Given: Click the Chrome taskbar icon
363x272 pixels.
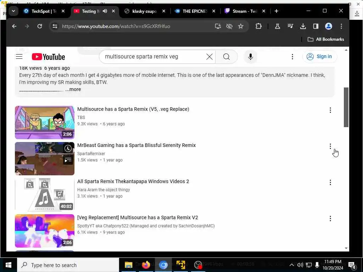Looking at the screenshot, I should [163, 265].
